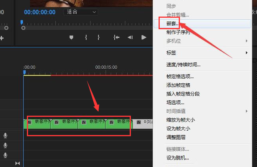This screenshot has height=167, width=257.
Task: Select 速度/持续时间... menu entry
Action: click(183, 64)
